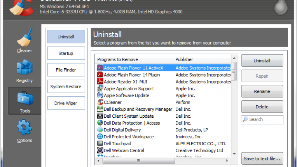Switch to the Uninstall tool tab

(x=66, y=37)
